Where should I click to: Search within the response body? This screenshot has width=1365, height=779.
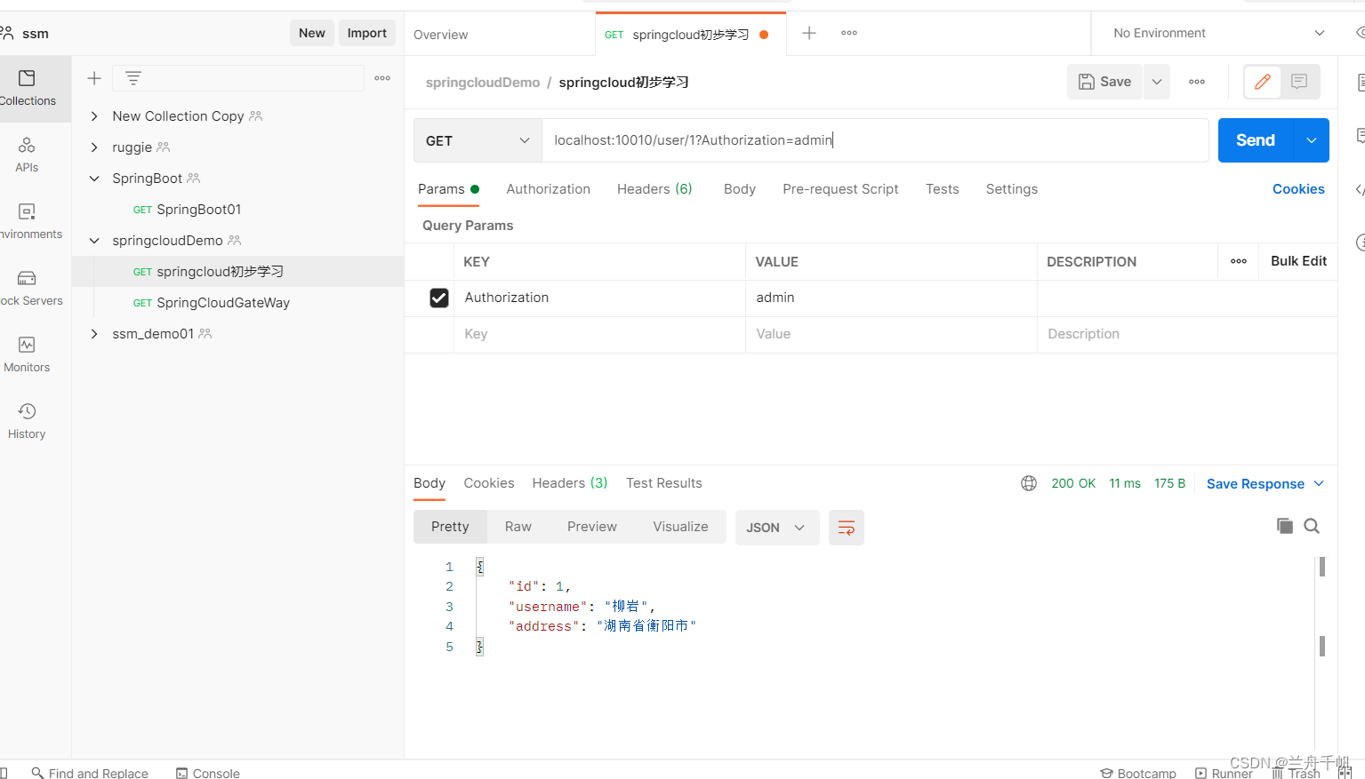coord(1312,526)
